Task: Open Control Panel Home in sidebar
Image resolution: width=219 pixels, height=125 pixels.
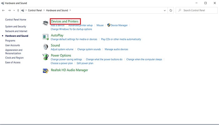Action: point(16,20)
